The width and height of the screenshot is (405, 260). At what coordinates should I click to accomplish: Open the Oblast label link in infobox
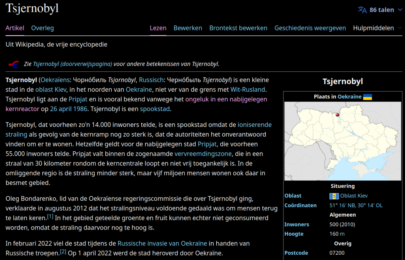point(293,196)
